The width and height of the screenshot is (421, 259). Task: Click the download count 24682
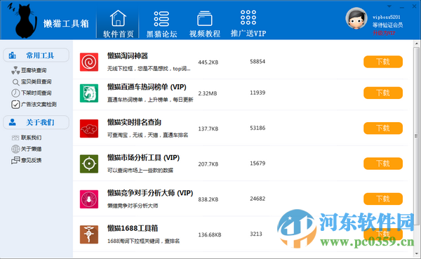coord(258,199)
